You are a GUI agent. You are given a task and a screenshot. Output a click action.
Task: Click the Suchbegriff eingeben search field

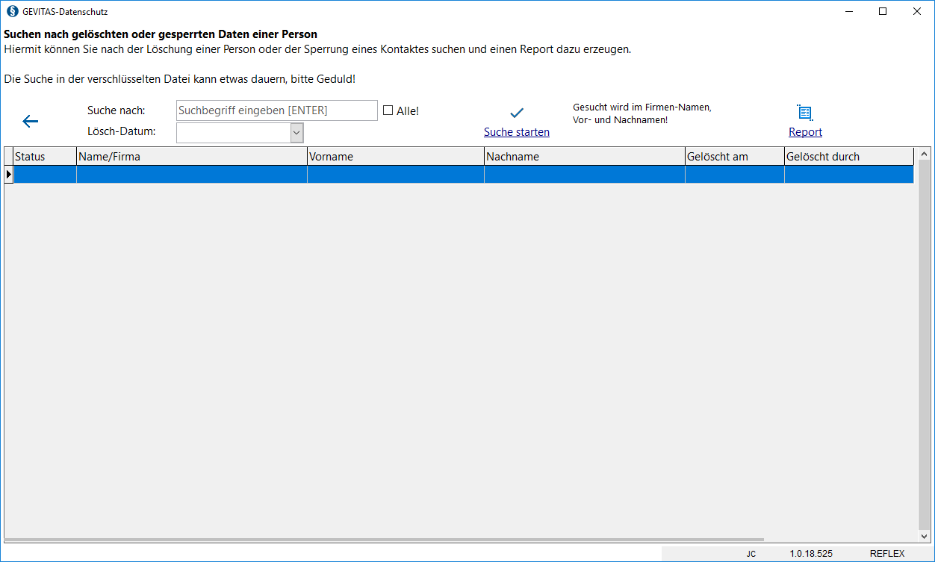[276, 110]
